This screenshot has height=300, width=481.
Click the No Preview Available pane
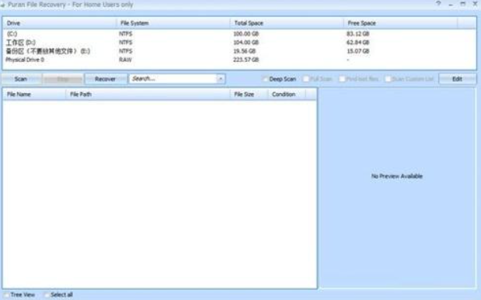click(397, 188)
